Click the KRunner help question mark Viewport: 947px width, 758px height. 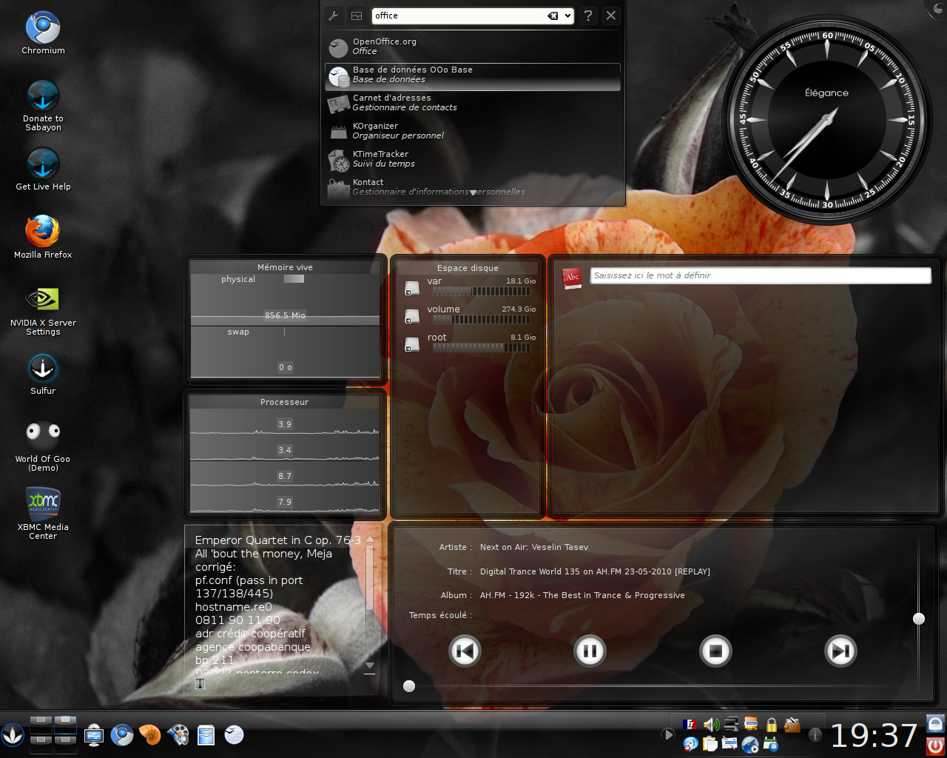point(588,16)
